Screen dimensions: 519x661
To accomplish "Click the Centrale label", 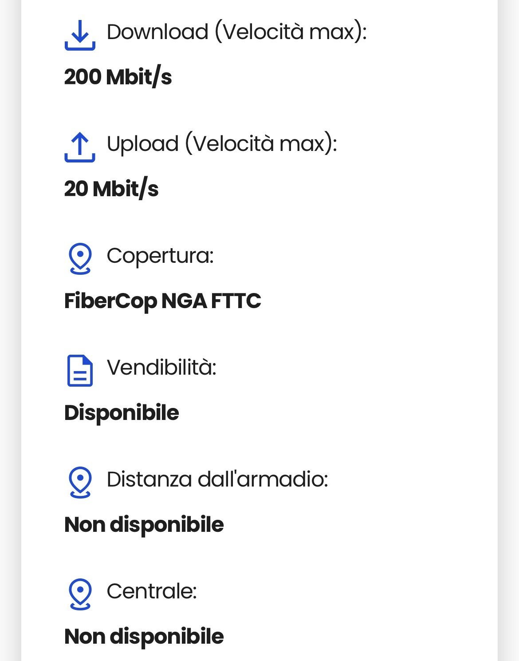I will click(x=152, y=591).
